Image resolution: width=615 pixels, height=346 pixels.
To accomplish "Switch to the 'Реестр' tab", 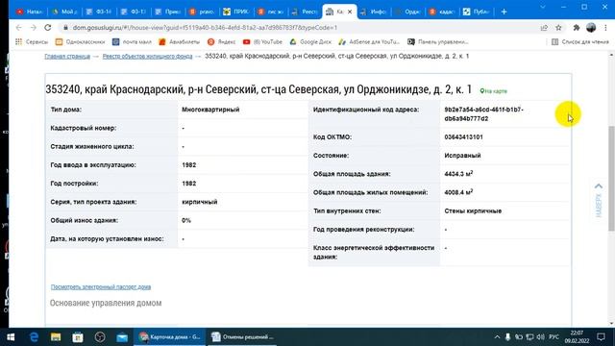I will click(306, 12).
